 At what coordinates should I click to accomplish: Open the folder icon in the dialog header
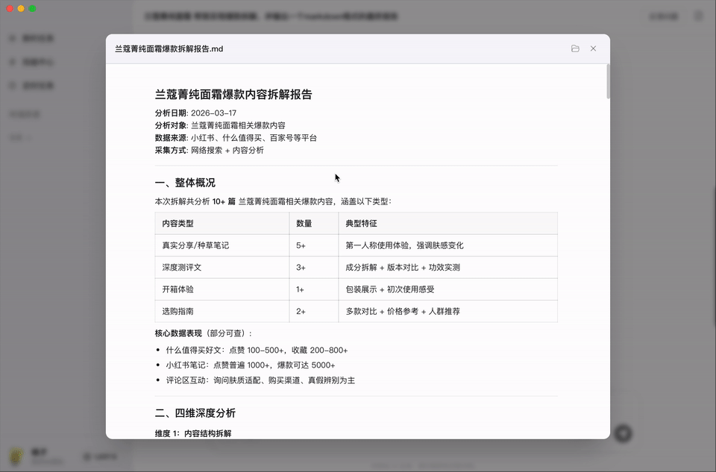pos(575,48)
